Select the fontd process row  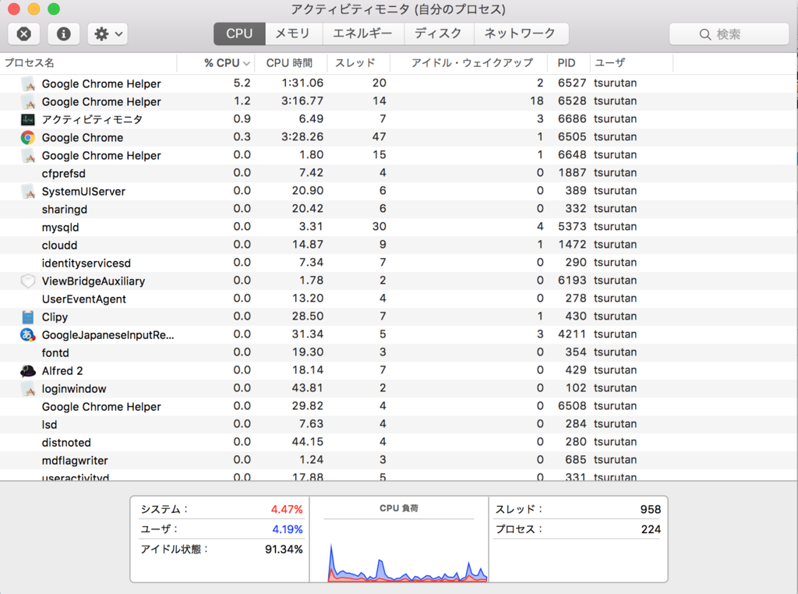click(x=398, y=352)
